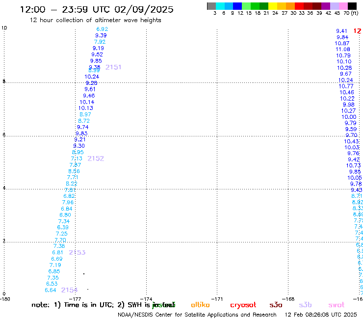Select the wave height value 8.22
Viewport: 363px width, 319px height.
click(x=72, y=184)
